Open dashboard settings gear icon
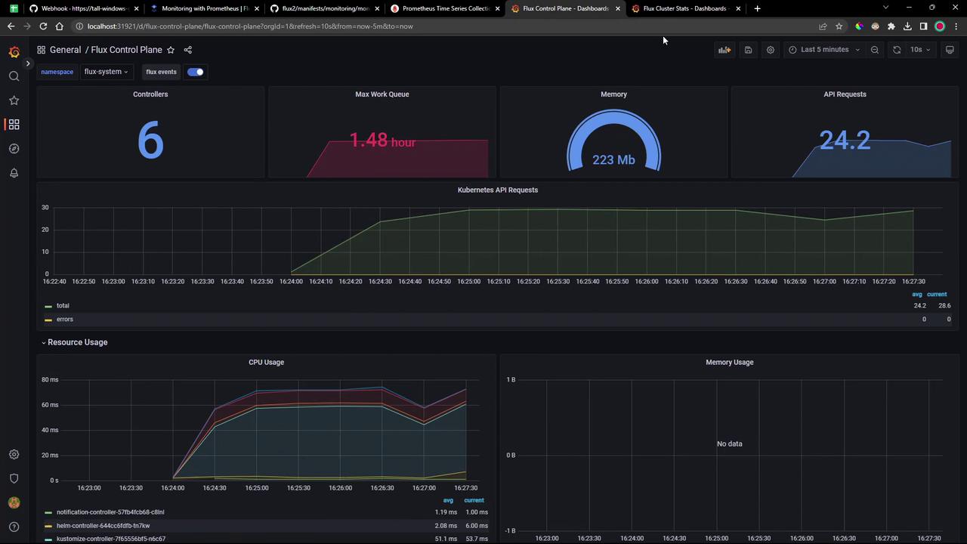 (771, 50)
